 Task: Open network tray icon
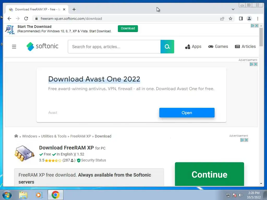click(228, 195)
